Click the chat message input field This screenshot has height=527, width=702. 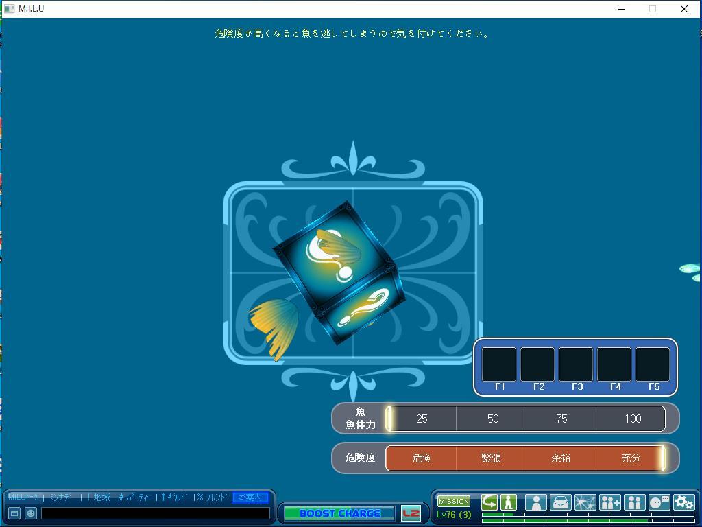point(156,513)
